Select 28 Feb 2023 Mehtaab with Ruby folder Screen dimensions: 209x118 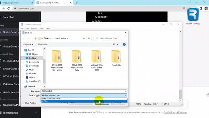[77, 60]
